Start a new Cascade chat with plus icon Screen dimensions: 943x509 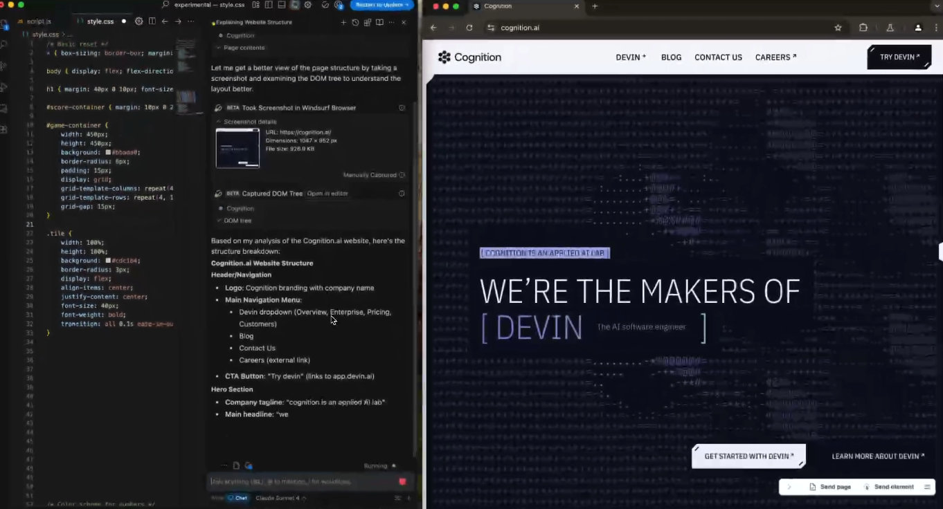(x=343, y=22)
